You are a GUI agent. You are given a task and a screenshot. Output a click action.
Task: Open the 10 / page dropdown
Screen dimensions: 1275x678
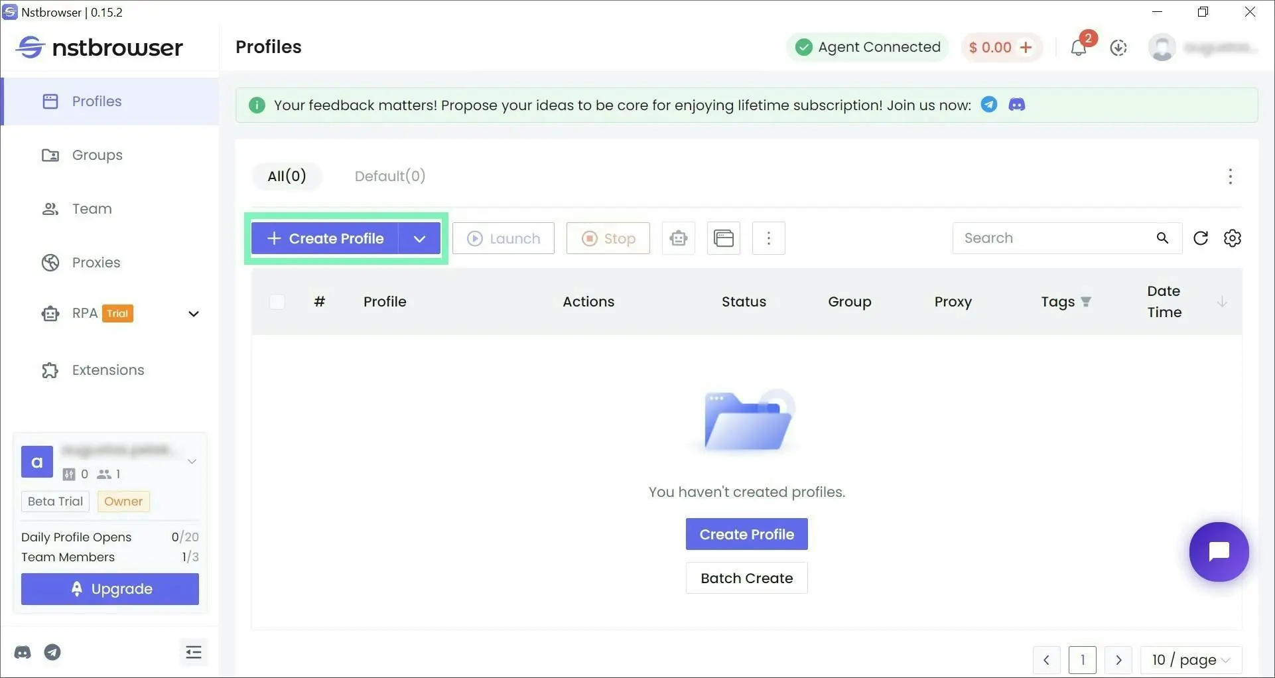(x=1191, y=659)
